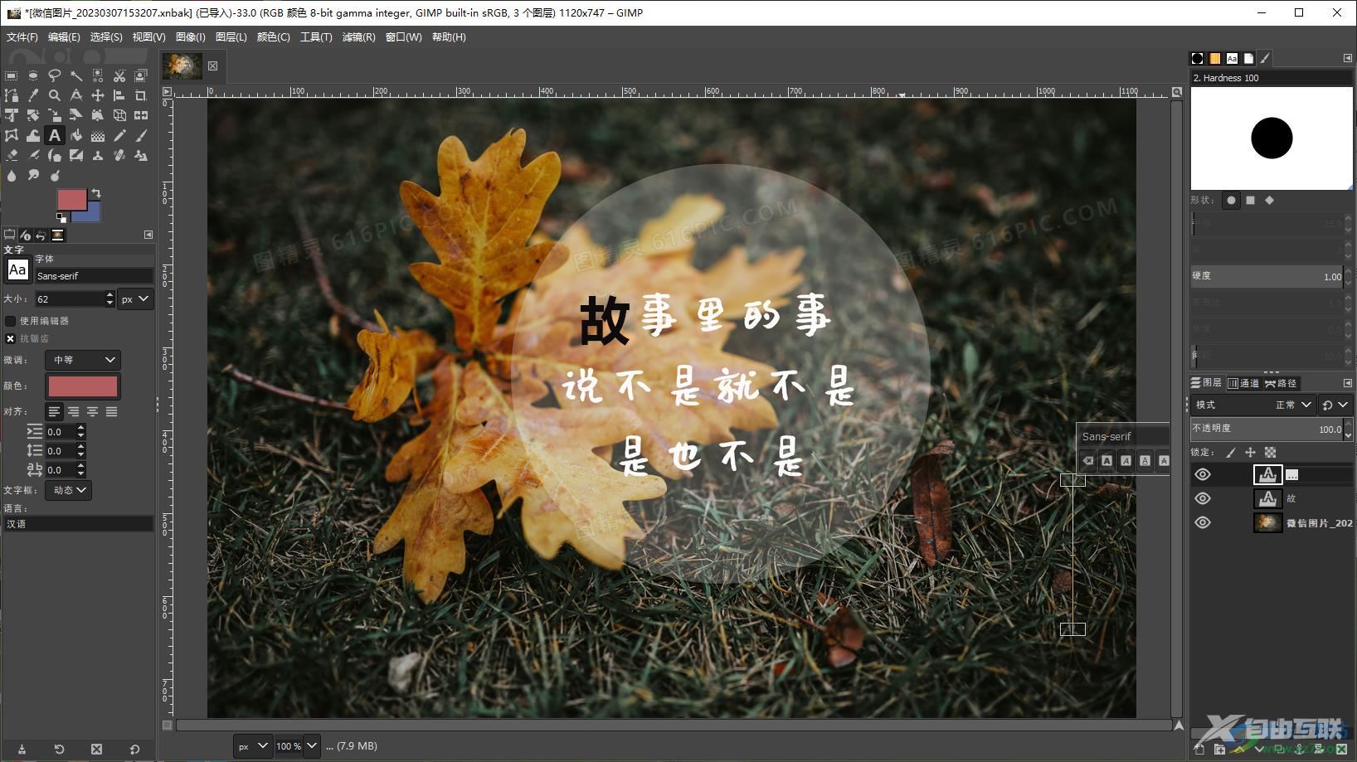Toggle lock alpha channel checkerboard icon
1357x762 pixels.
pyautogui.click(x=1270, y=452)
